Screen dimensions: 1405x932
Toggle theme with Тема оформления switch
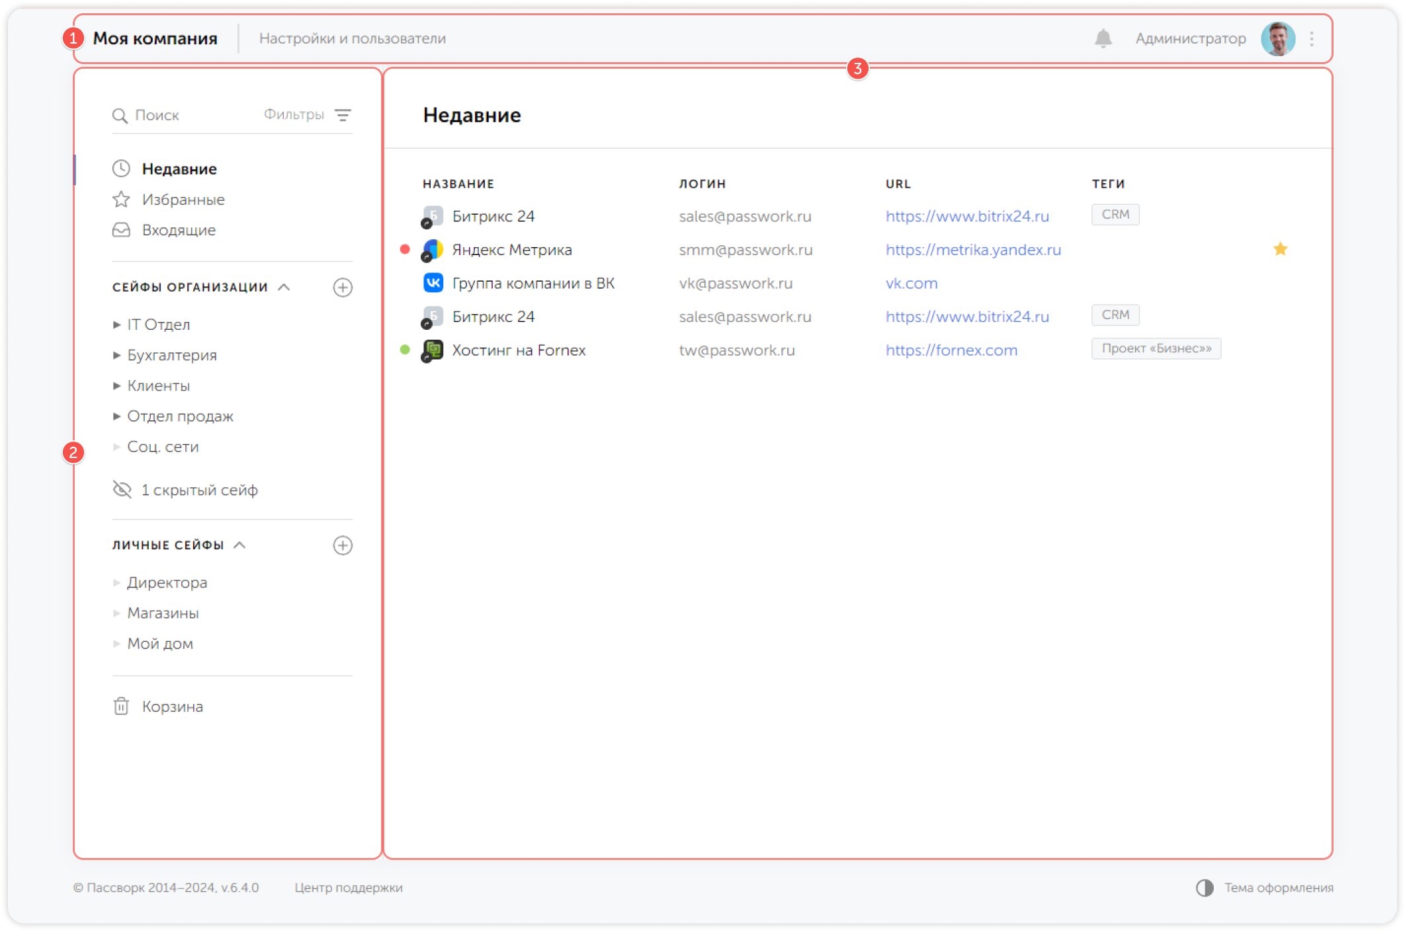pos(1205,888)
